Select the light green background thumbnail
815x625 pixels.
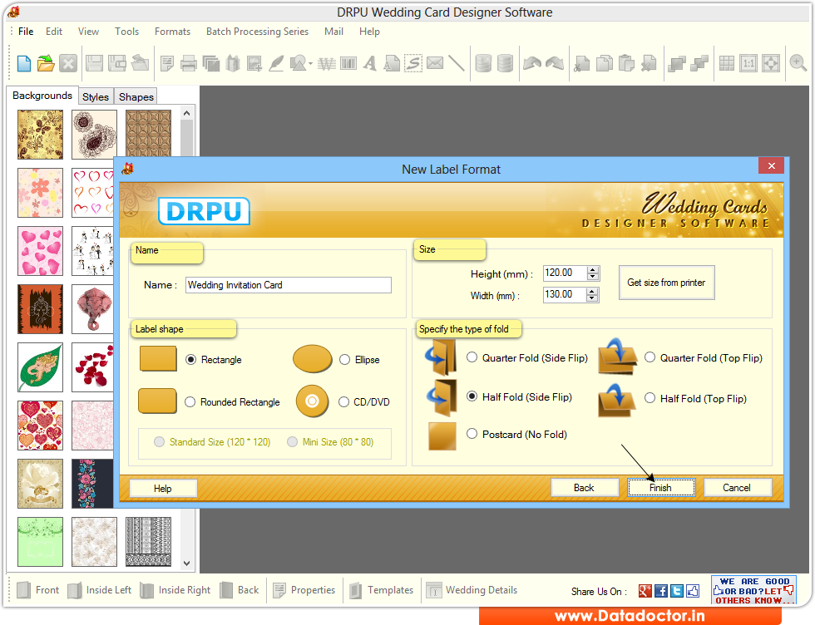[40, 542]
